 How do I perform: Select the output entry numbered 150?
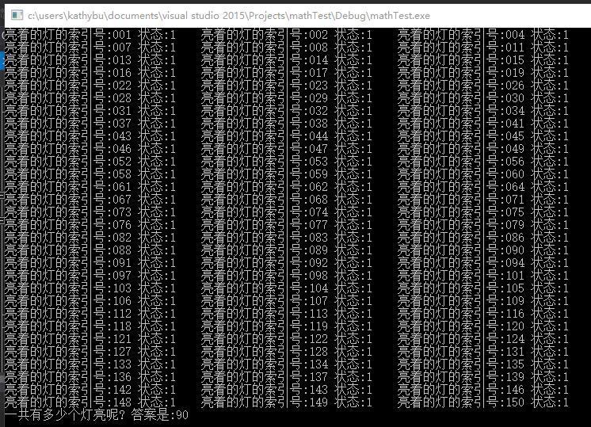pos(483,402)
